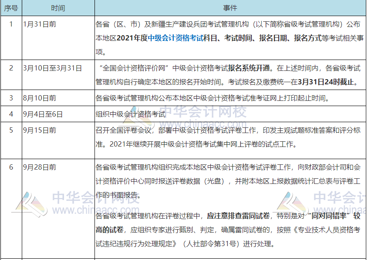
Task: Select the 序号 column header
Action: coord(12,7)
